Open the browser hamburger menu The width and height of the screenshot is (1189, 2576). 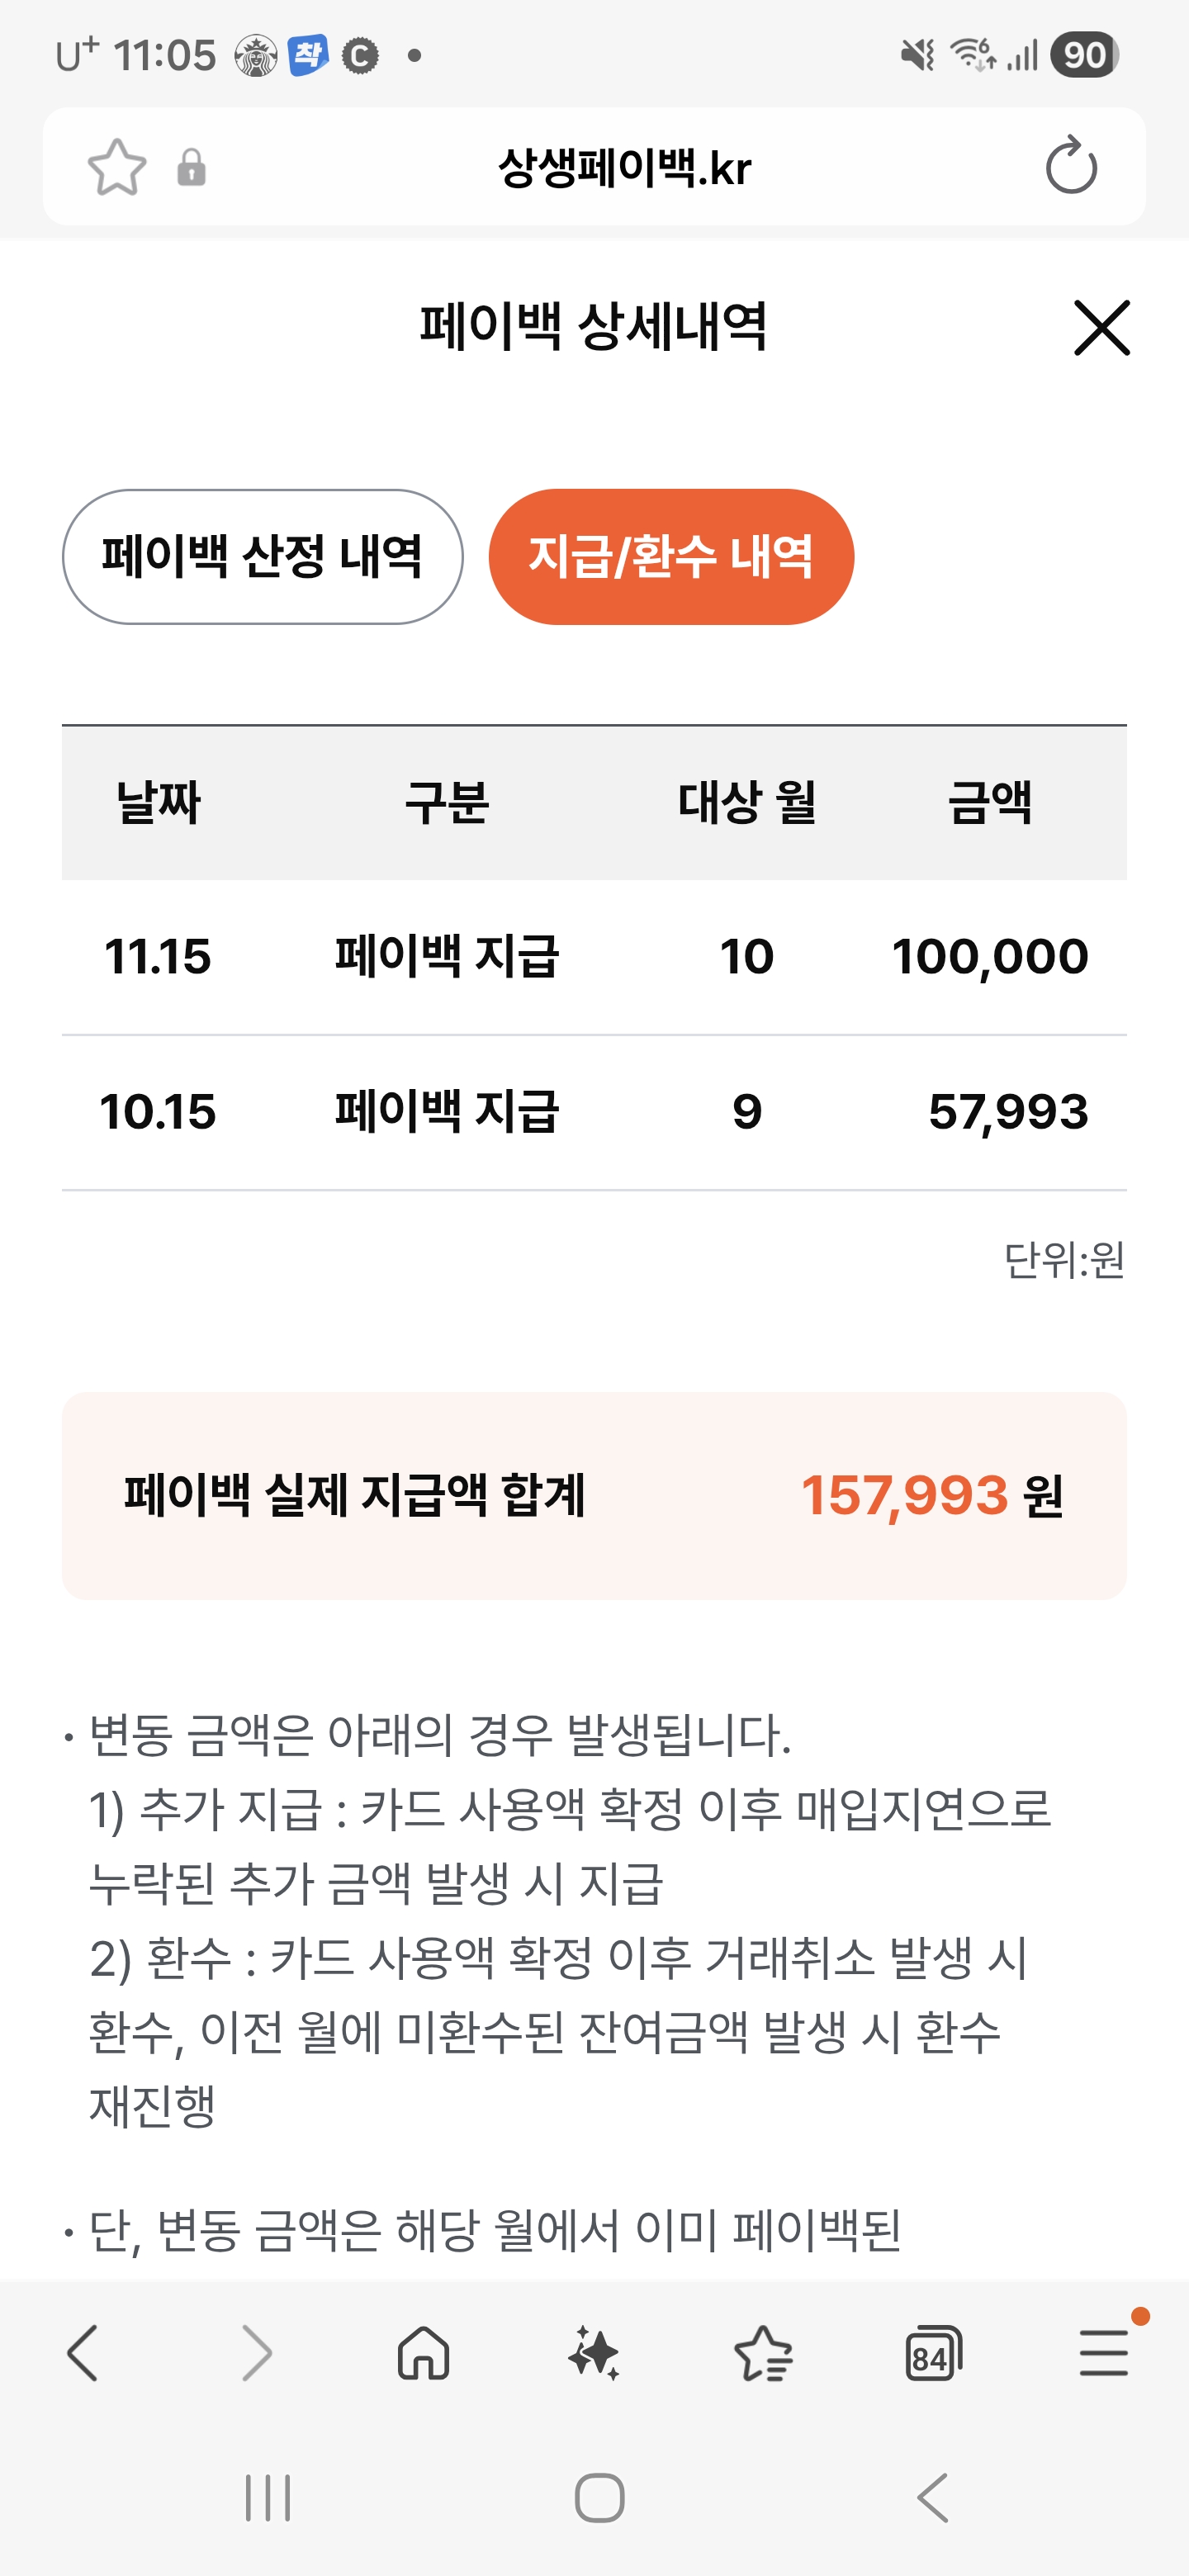click(1104, 2352)
